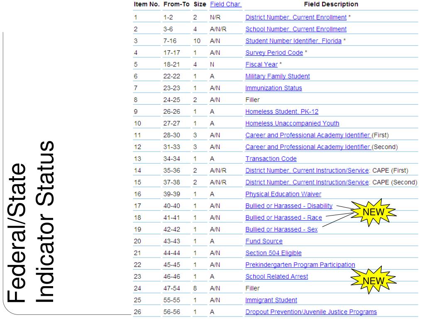Open Career and Professional Academy Identifier (Second)
This screenshot has width=425, height=319.
pos(308,147)
